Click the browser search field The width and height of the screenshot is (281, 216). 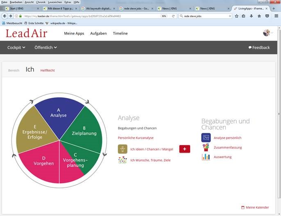click(205, 16)
